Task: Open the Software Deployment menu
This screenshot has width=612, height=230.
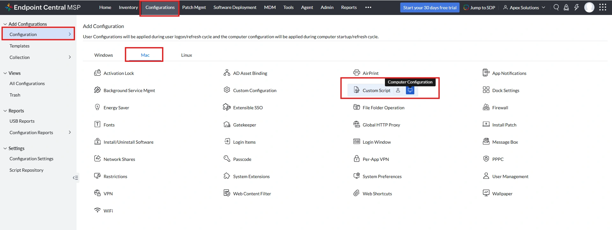Action: pos(235,7)
